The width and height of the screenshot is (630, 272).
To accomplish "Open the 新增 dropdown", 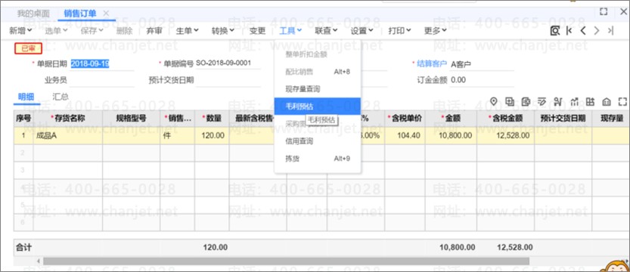I will (20, 30).
